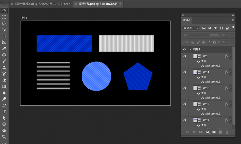The height and width of the screenshot is (144, 241).
Task: Pick the Eyedropper tool
Action: point(4,49)
